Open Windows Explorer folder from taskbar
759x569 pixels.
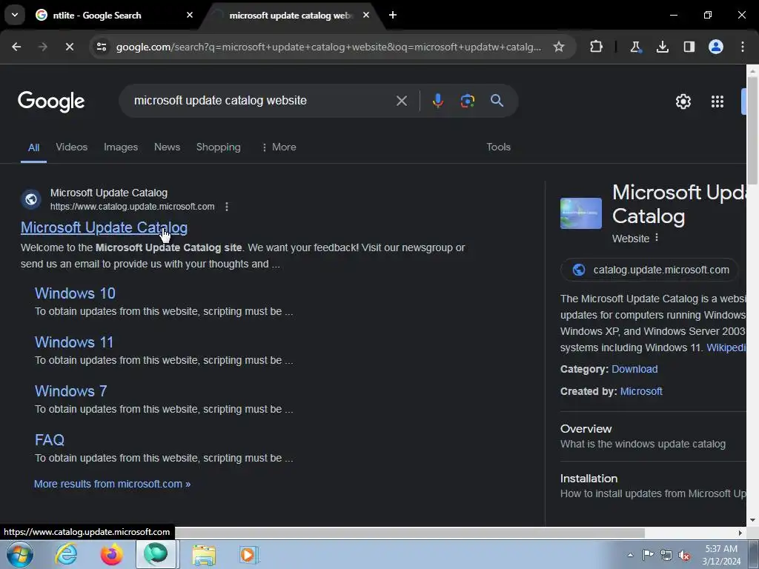click(x=204, y=554)
